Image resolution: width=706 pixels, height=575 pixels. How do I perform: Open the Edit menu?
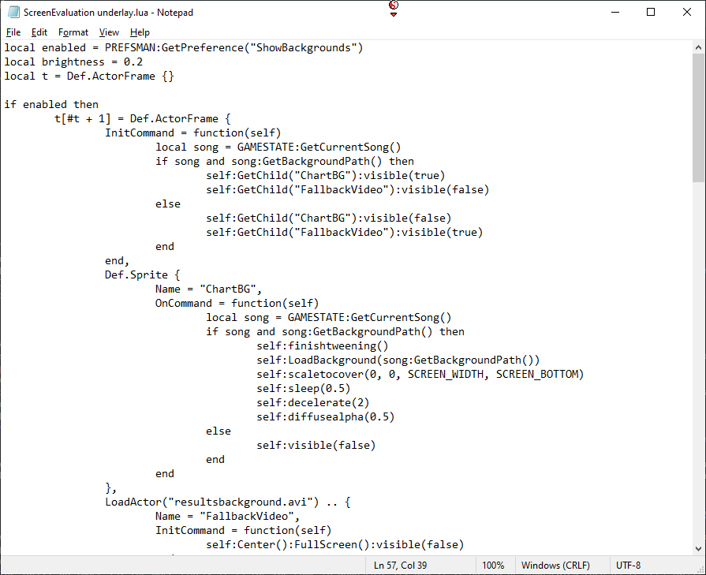tap(39, 32)
